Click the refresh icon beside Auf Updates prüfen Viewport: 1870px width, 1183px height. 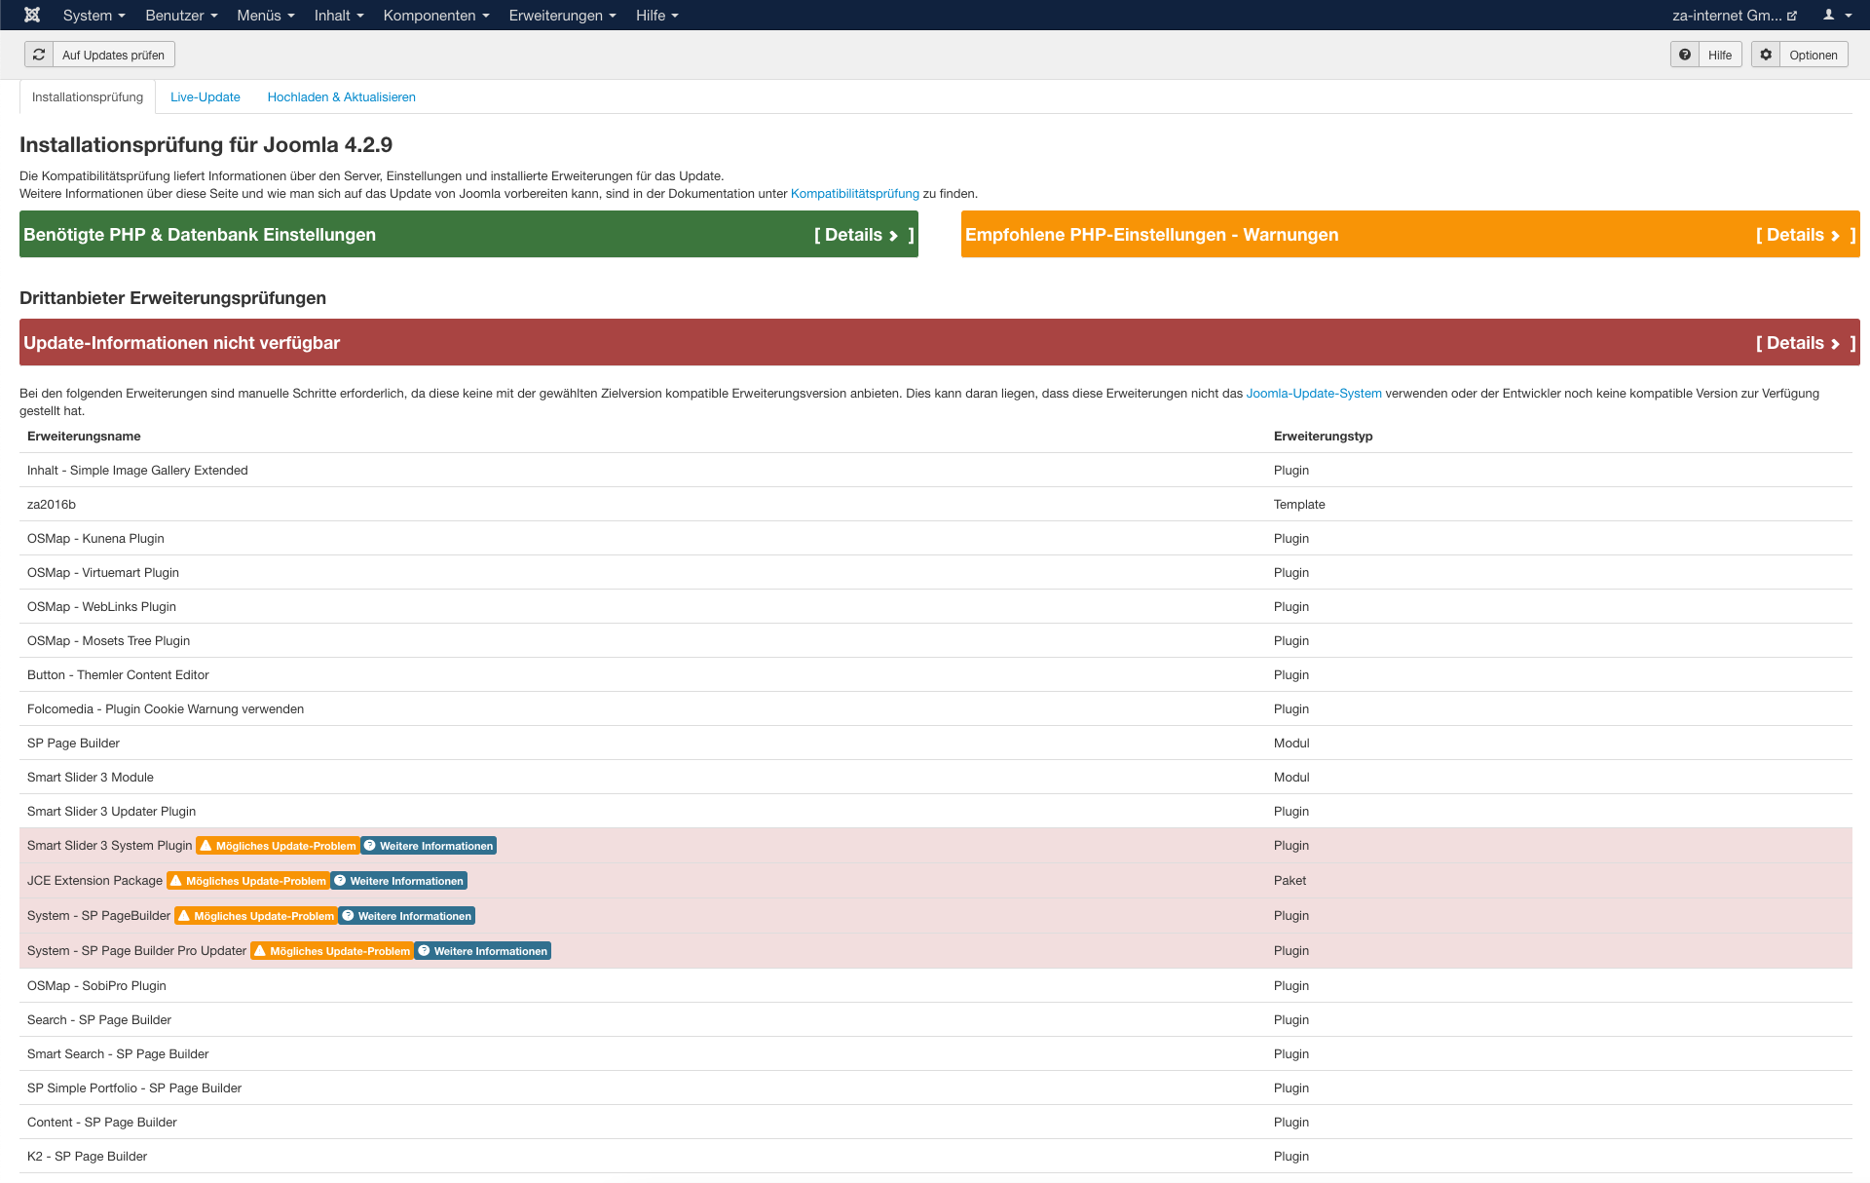(x=39, y=55)
